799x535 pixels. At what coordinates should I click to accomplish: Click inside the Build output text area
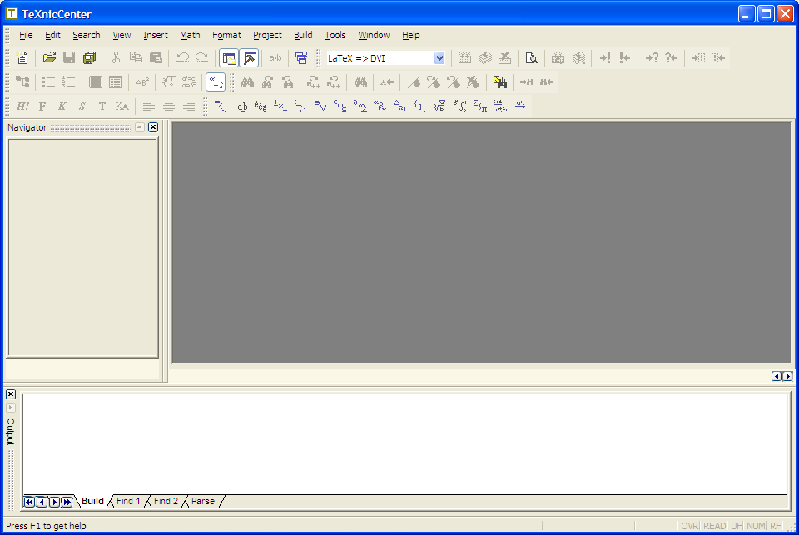(405, 443)
